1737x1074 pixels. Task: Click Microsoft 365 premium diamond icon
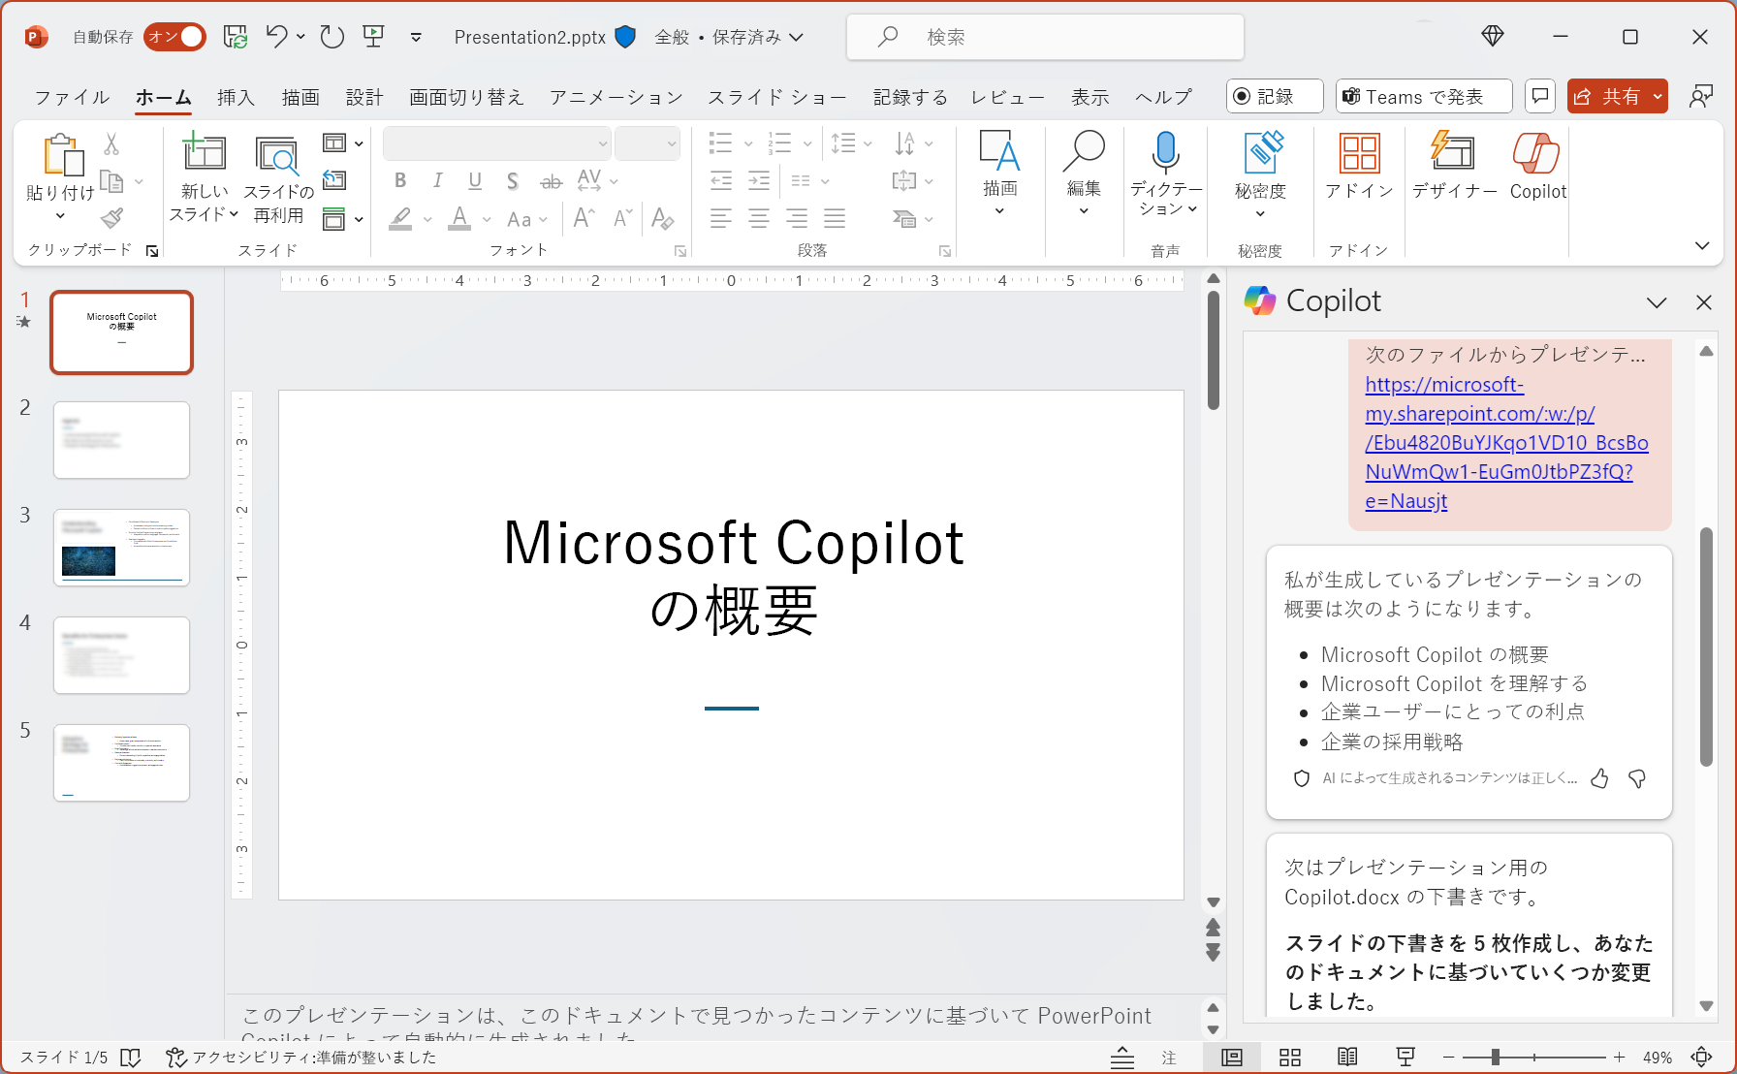[x=1493, y=37]
